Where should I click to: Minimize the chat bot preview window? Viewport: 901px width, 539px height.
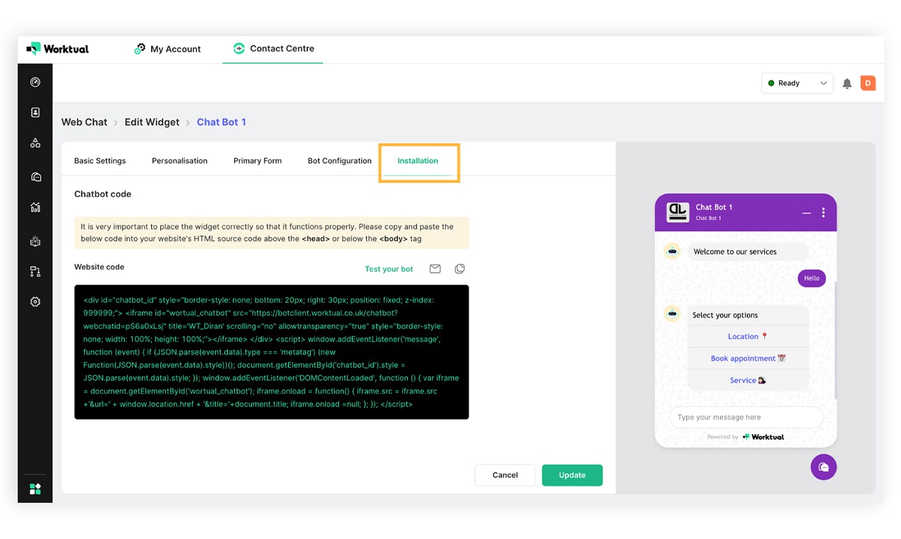click(x=806, y=213)
